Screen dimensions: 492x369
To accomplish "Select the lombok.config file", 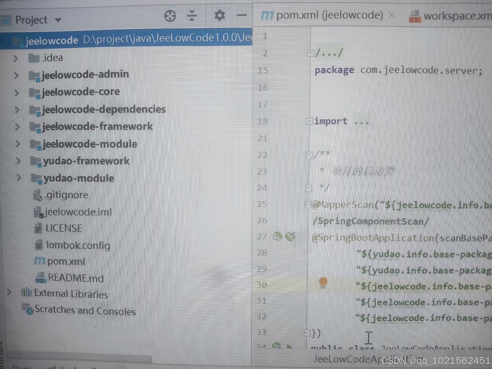I will click(78, 245).
